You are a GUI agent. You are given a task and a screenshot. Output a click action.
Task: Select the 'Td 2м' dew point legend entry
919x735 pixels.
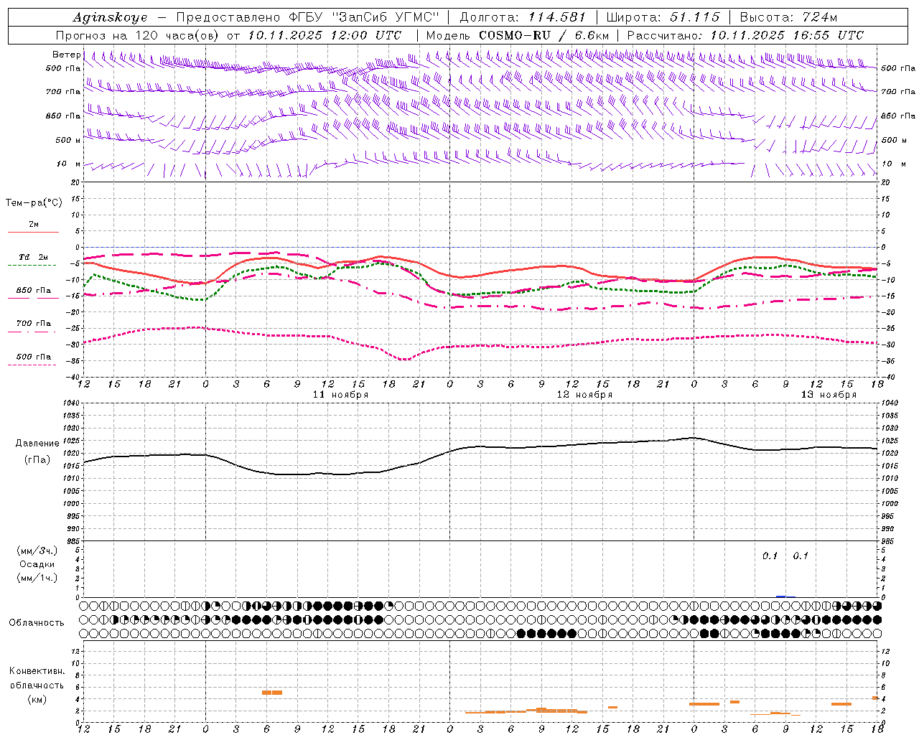pos(34,257)
